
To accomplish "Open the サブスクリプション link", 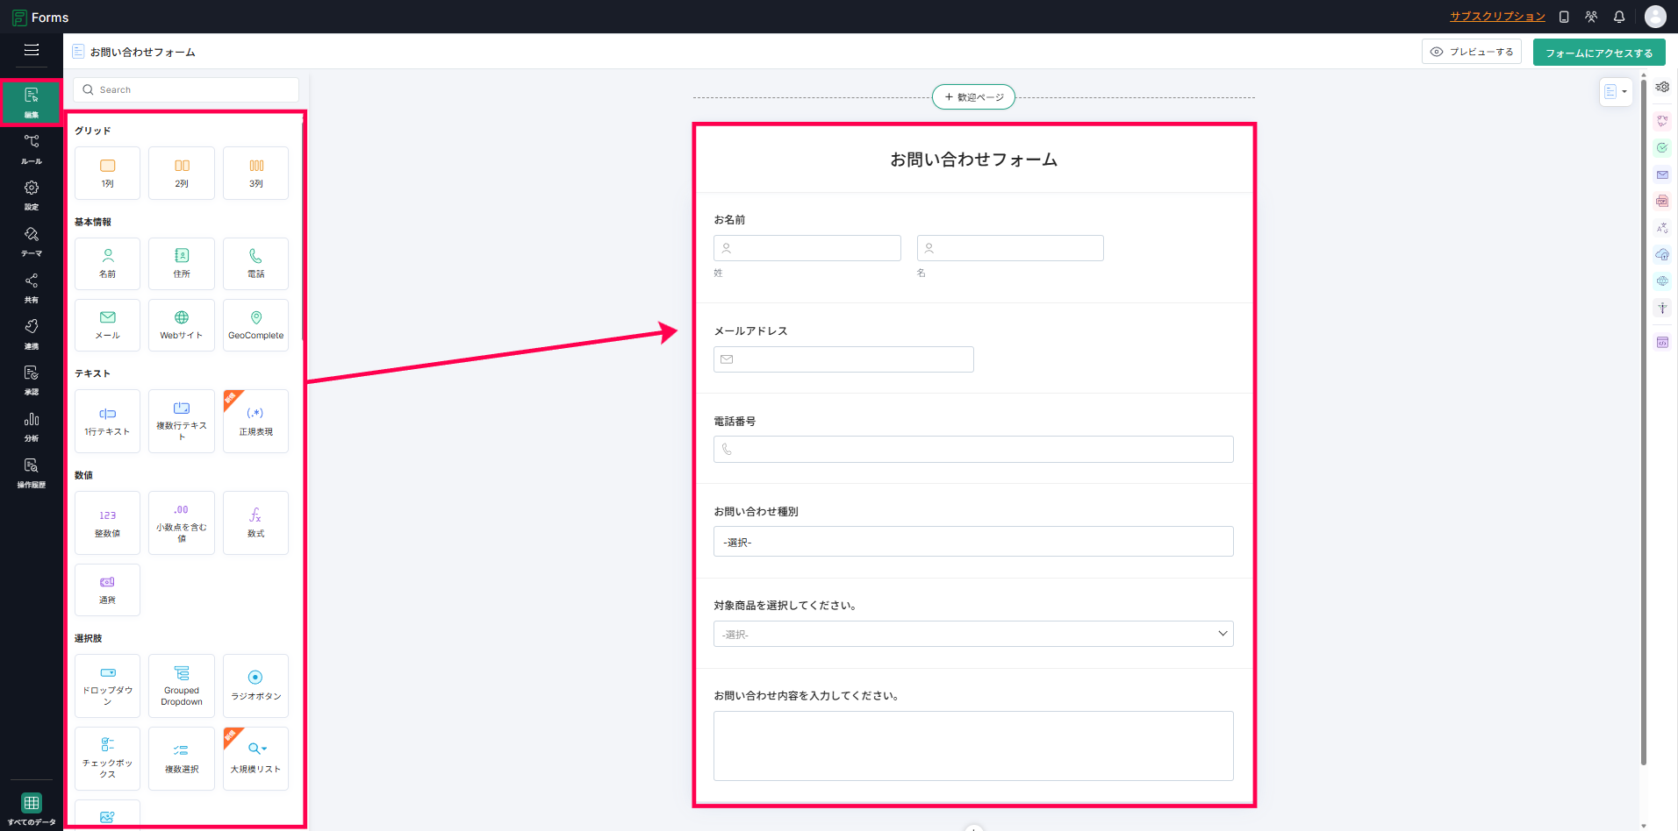I will [1497, 17].
